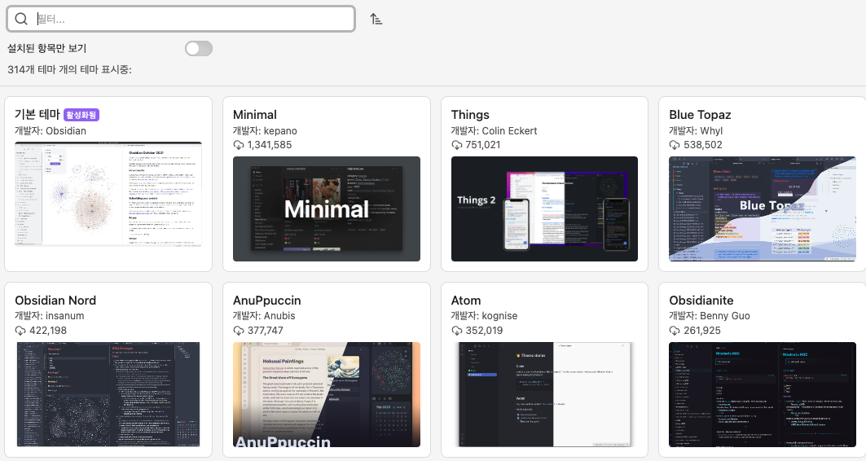Click the magnifier search icon
Image resolution: width=866 pixels, height=461 pixels.
point(21,19)
